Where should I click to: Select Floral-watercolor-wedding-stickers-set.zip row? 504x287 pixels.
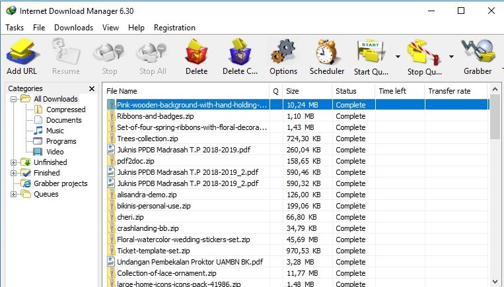tap(297, 239)
